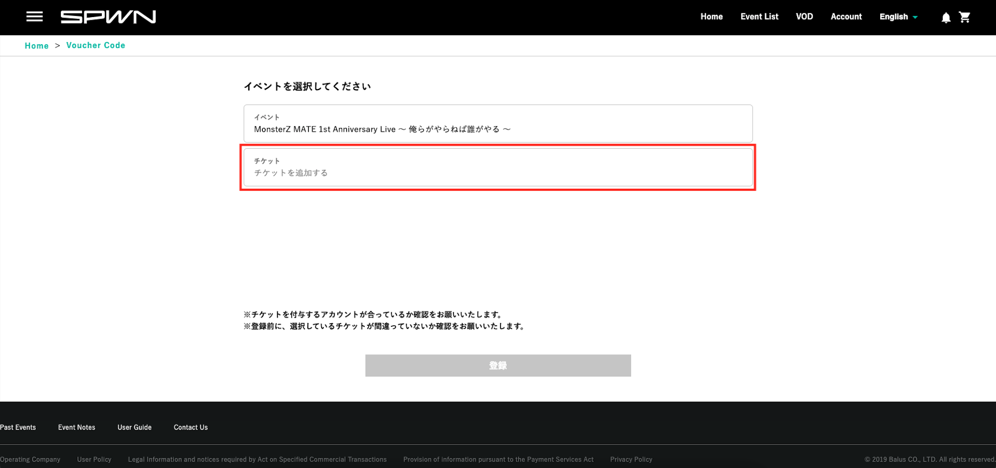Click the イベントを選択してください heading
Screen dimensions: 996x468
pos(307,86)
